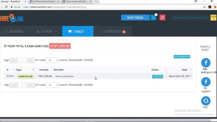
Task: Expand the Network menu dropdown
Action: [46, 32]
